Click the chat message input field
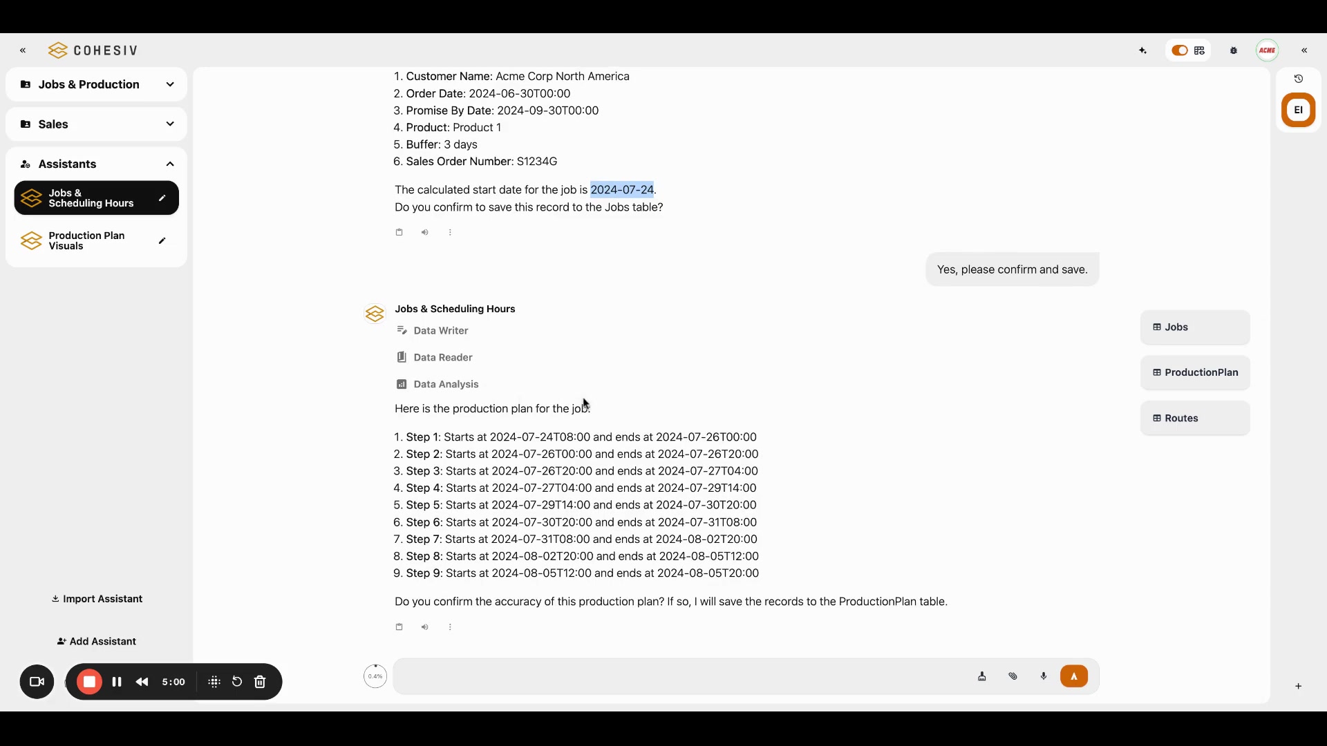 (x=681, y=677)
